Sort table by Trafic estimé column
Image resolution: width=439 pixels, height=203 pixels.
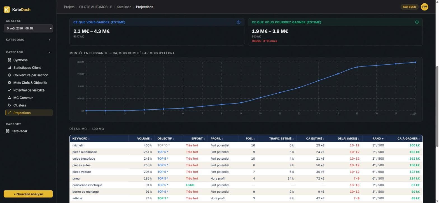click(x=281, y=139)
